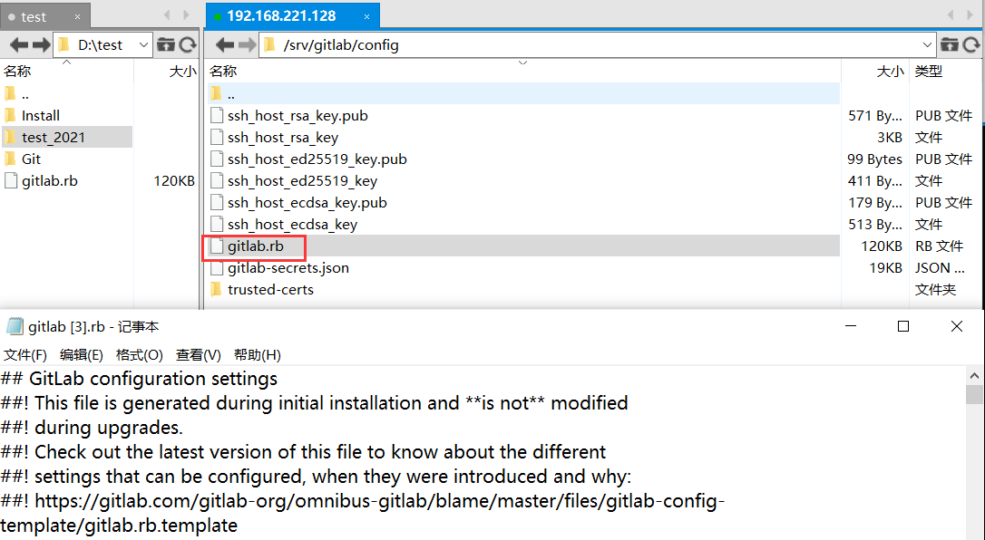This screenshot has width=985, height=540.
Task: Click the sort chevron above 名称 column
Action: click(x=522, y=63)
